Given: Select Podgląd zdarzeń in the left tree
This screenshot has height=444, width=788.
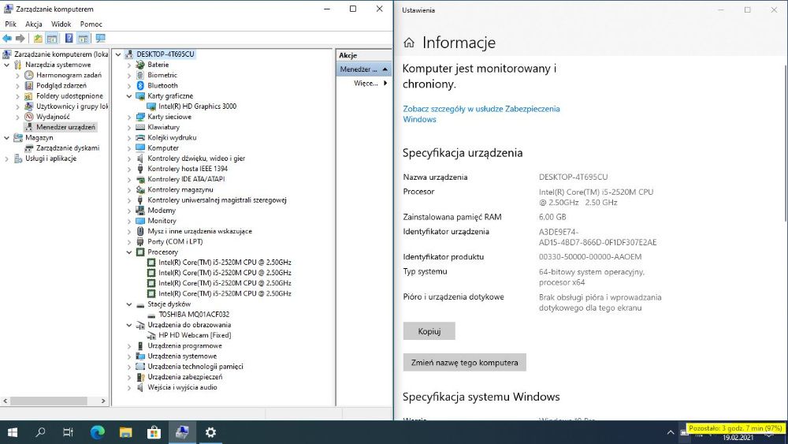Looking at the screenshot, I should coord(61,85).
